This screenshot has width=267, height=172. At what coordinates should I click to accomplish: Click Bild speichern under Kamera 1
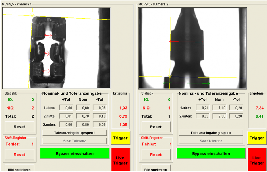[19, 169]
